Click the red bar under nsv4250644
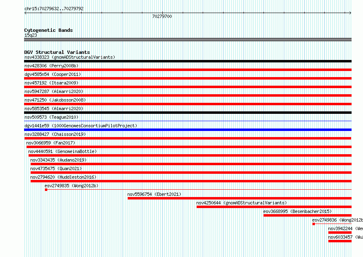The height and width of the screenshot is (257, 363). point(274,207)
